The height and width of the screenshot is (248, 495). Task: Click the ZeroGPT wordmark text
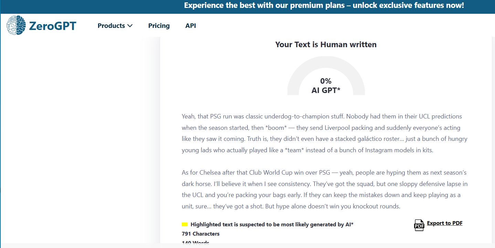click(x=53, y=26)
